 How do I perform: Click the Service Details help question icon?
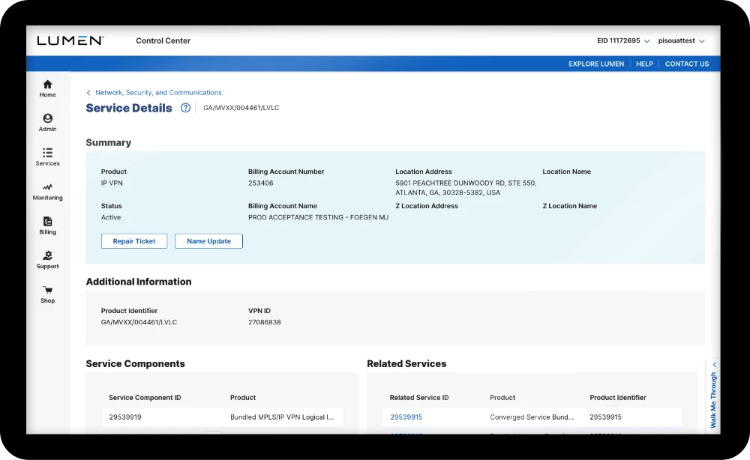[185, 108]
